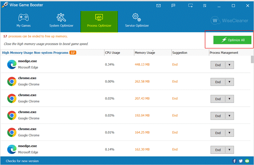Click the Chrome icon for 207.43 MB process
The height and width of the screenshot is (165, 254).
pos(12,98)
